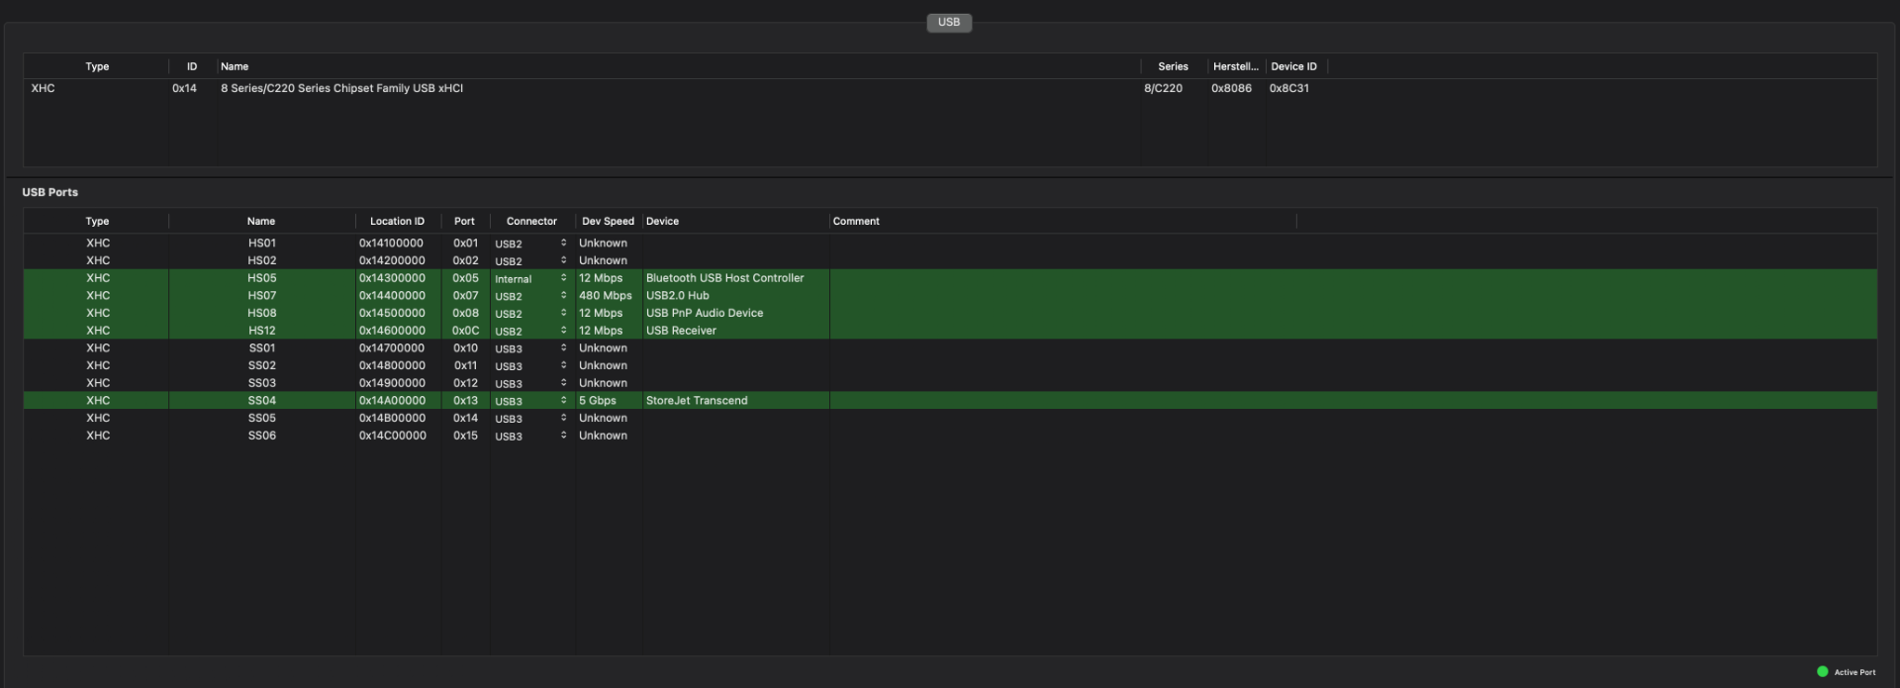The width and height of the screenshot is (1900, 688).
Task: Click the Dev Speed column header
Action: tap(608, 221)
